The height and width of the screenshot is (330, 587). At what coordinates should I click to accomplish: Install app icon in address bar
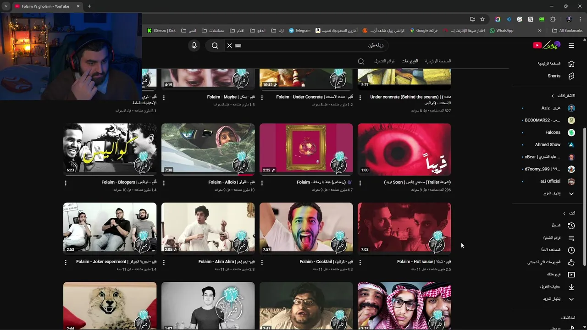[472, 19]
